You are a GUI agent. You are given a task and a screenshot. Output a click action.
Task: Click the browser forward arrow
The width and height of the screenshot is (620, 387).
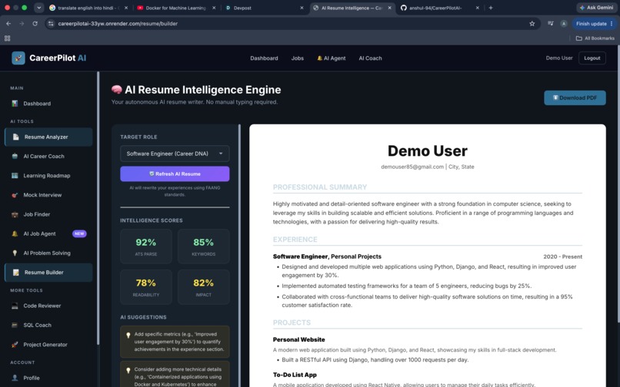click(x=22, y=24)
